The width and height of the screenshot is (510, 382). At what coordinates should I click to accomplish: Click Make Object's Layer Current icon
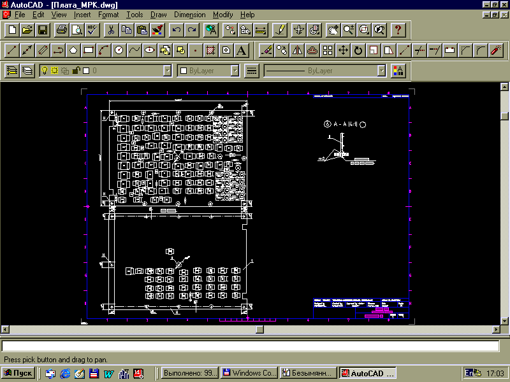pyautogui.click(x=12, y=71)
